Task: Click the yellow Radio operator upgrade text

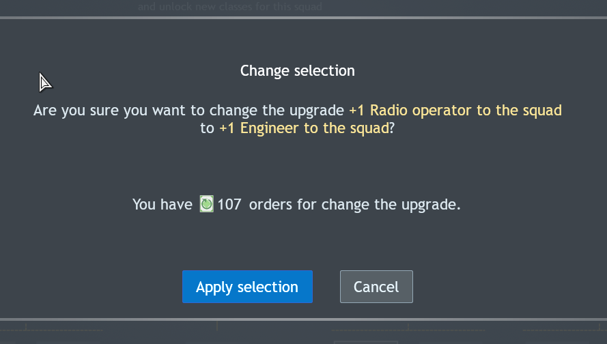Action: click(x=455, y=111)
